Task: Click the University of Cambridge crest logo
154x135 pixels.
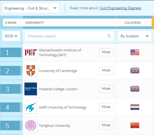Action: (x=31, y=71)
